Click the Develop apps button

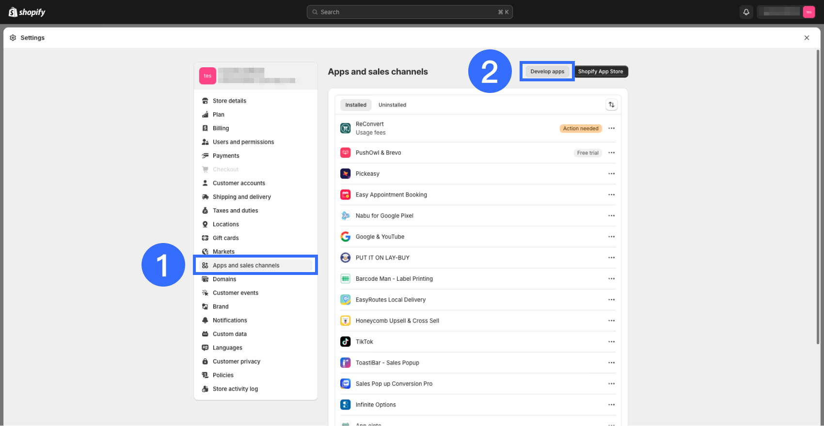[547, 71]
